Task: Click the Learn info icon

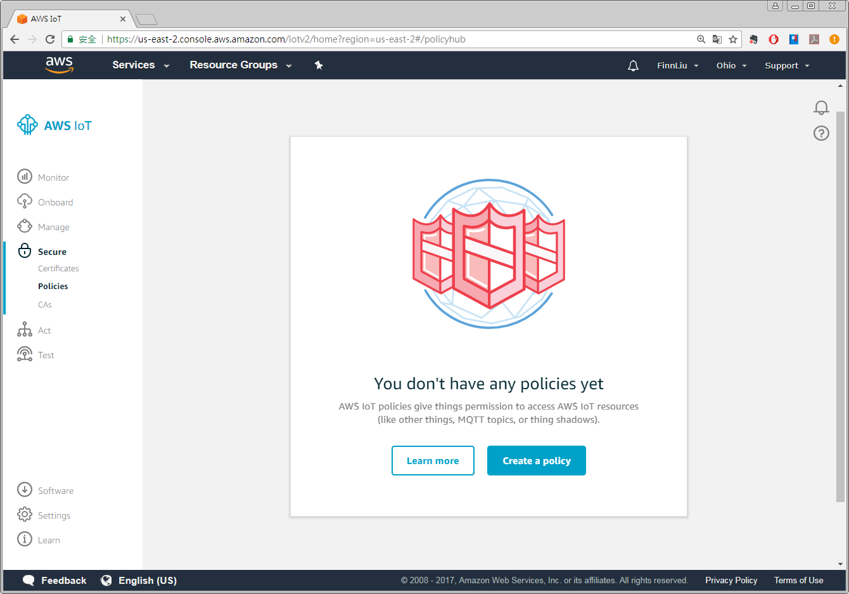Action: [x=25, y=539]
